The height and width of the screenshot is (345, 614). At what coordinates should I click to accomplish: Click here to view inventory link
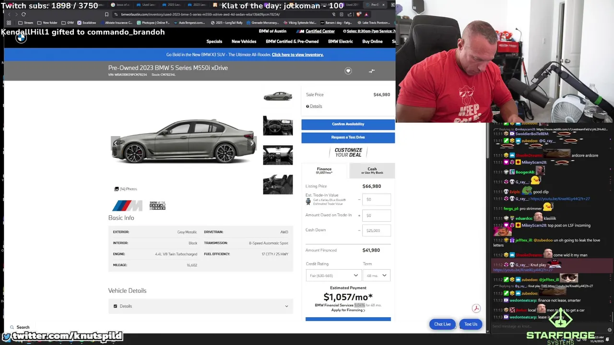297,55
